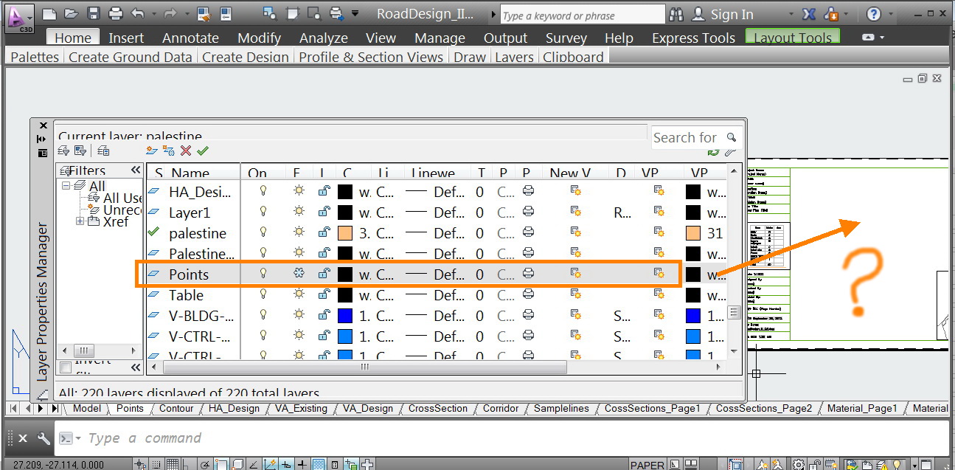955x470 pixels.
Task: Click the New Layer icon
Action: pyautogui.click(x=151, y=151)
